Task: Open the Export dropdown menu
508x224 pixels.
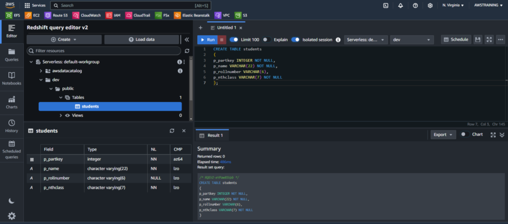Action: point(443,134)
